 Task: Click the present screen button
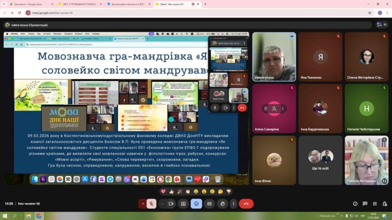point(183,204)
